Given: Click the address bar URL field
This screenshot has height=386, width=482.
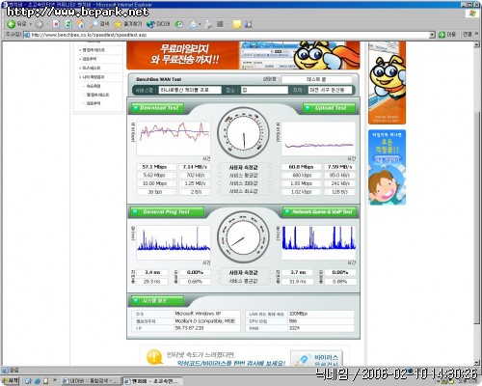Looking at the screenshot, I should click(229, 35).
